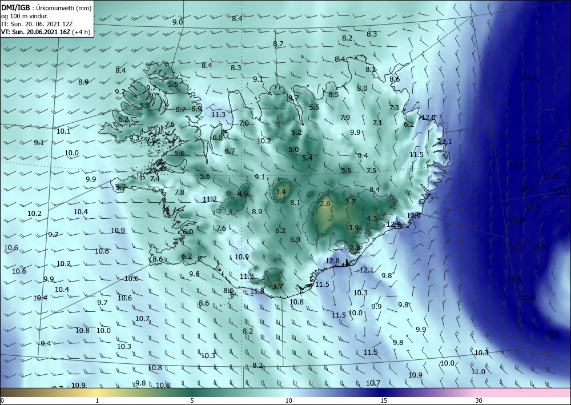Click the 12.1 value on the map

pos(367,270)
